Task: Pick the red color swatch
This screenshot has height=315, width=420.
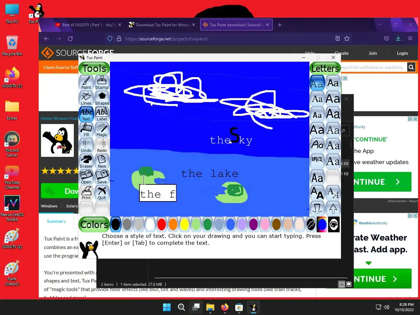Action: point(161,224)
